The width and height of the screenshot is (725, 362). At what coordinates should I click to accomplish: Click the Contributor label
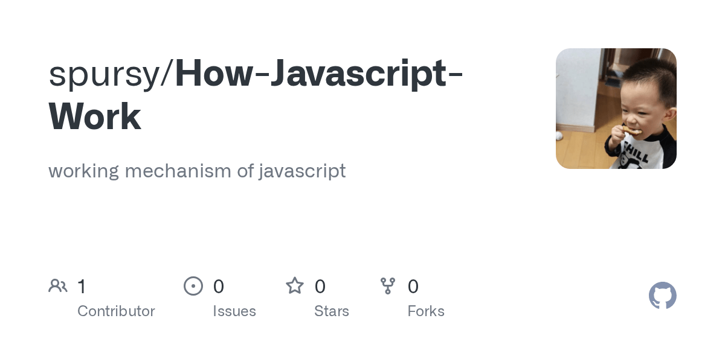tap(116, 311)
